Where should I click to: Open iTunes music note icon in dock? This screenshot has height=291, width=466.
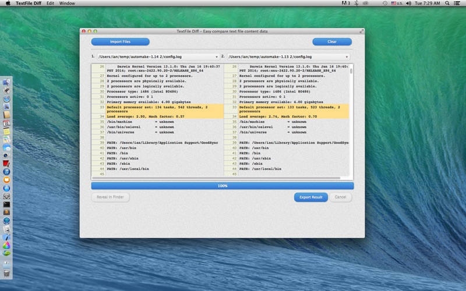(x=6, y=172)
